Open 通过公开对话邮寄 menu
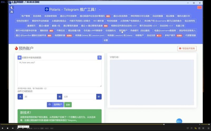Image resolution: width=211 pixels, height=131 pixels. pyautogui.click(x=68, y=16)
